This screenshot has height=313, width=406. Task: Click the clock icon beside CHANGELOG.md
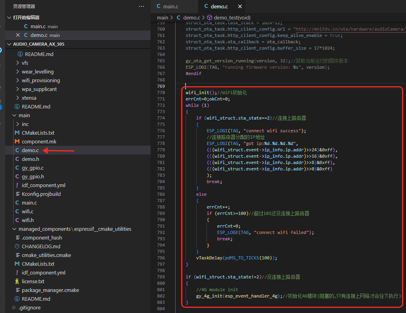click(17, 246)
